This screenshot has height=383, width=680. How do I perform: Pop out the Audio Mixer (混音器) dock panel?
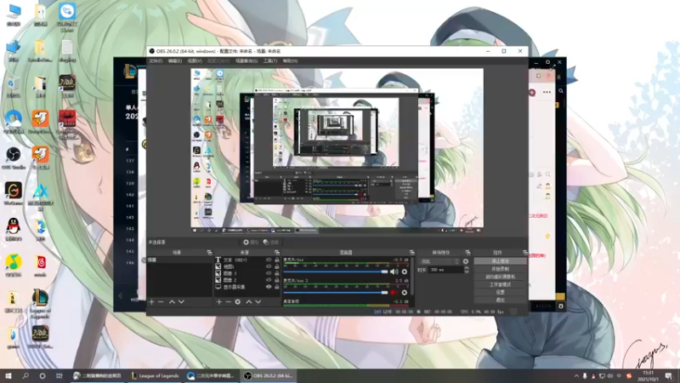tap(411, 252)
